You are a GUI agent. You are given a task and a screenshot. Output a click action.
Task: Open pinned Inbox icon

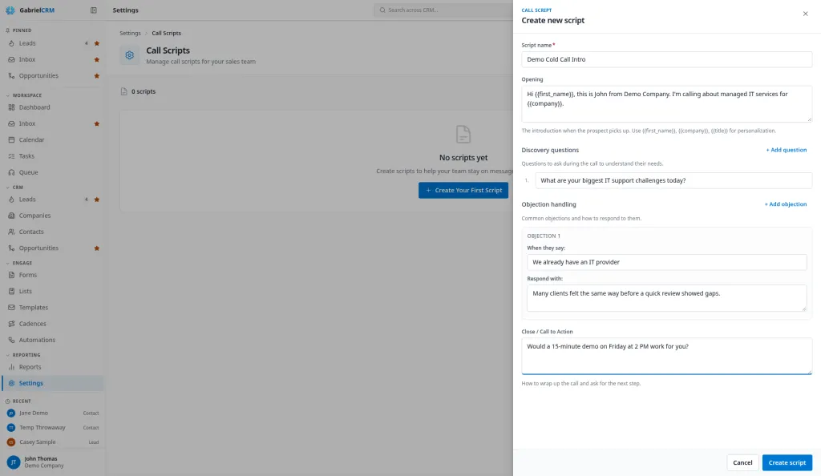click(11, 59)
